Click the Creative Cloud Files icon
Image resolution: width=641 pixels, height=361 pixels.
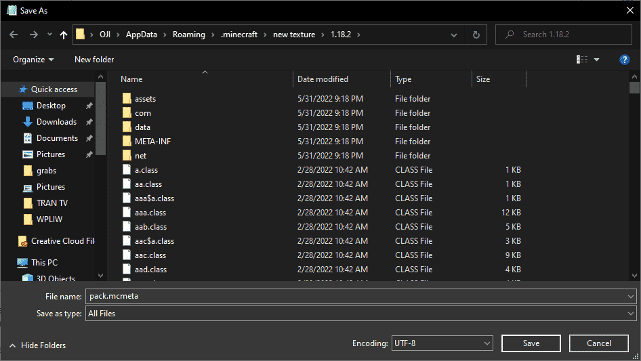(x=22, y=241)
